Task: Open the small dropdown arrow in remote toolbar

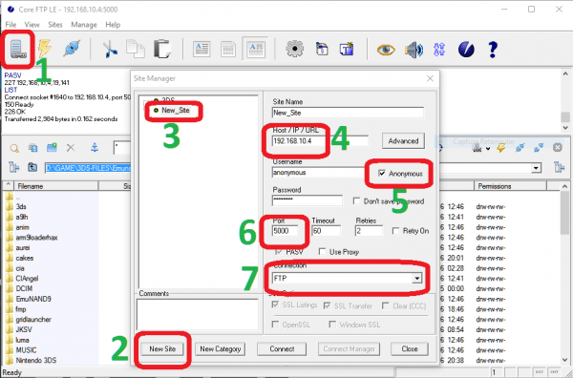Action: [488, 148]
